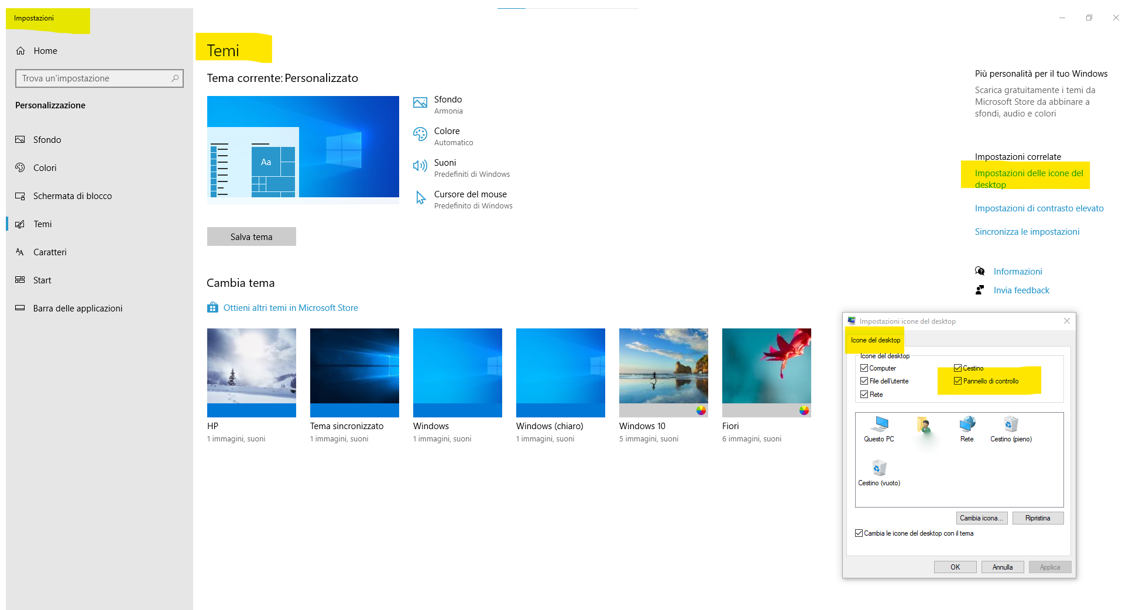The width and height of the screenshot is (1129, 610).
Task: Click the Suoni speaker icon
Action: (x=420, y=166)
